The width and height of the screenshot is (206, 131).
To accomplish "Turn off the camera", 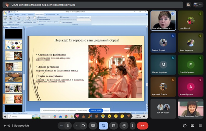I will point(83,126).
